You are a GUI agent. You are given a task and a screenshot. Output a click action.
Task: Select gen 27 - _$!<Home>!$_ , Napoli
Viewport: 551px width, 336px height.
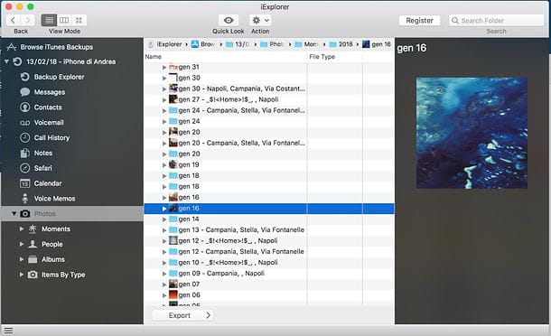point(229,99)
